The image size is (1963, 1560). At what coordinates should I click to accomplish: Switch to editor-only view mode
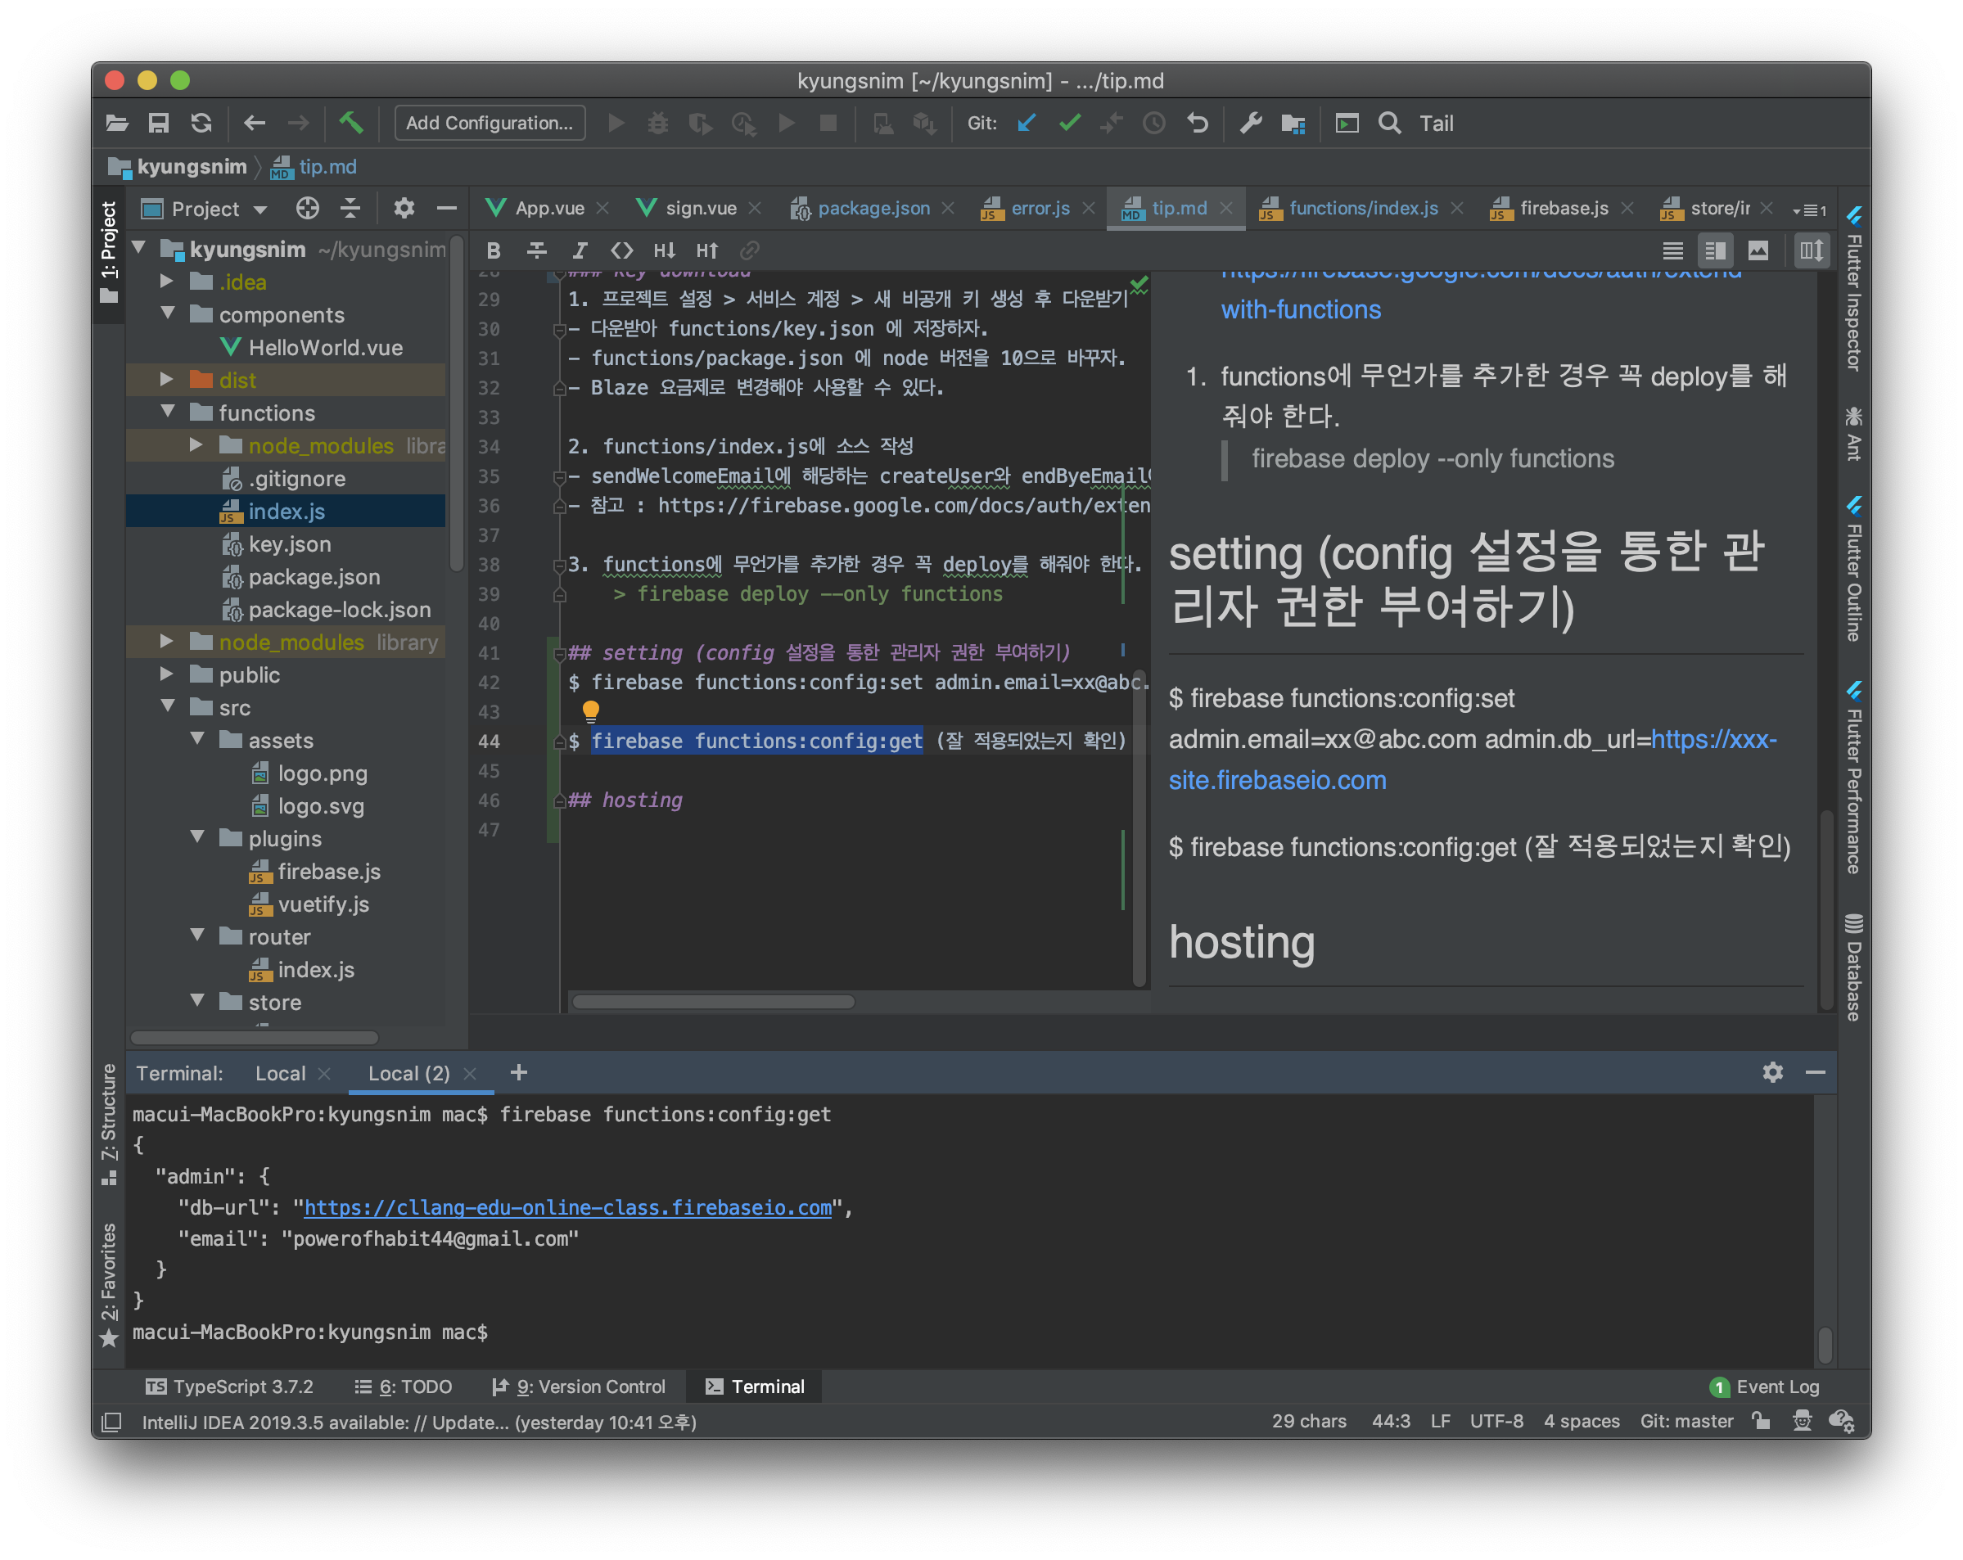click(1672, 250)
